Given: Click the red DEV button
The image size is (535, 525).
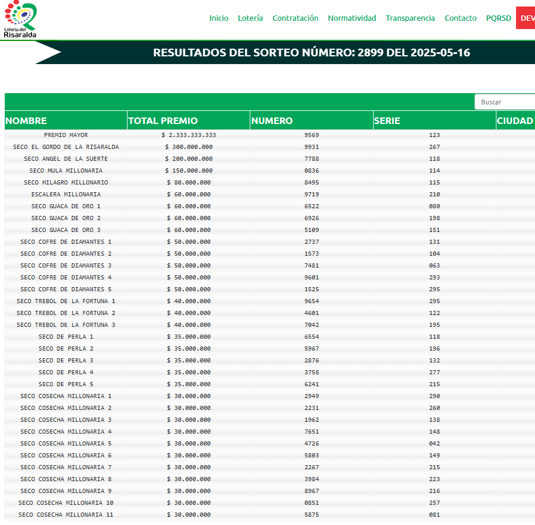Looking at the screenshot, I should pyautogui.click(x=526, y=18).
